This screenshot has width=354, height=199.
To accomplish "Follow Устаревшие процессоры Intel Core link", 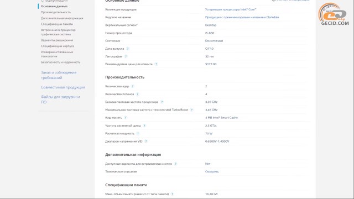I will [231, 9].
